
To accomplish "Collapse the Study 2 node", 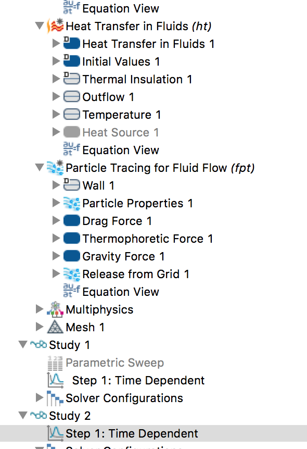I will (23, 415).
